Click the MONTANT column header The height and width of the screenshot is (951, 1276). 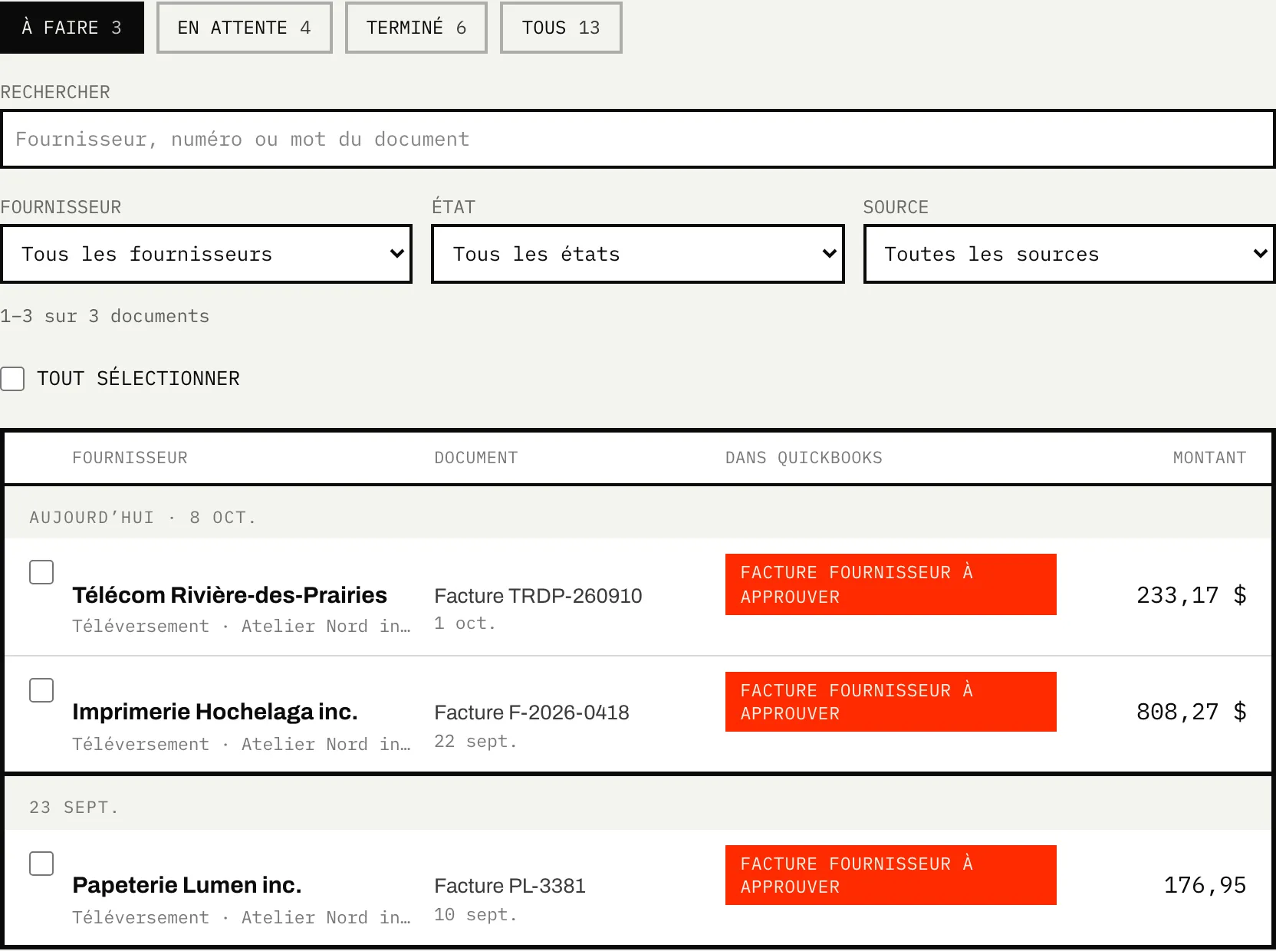(1209, 458)
